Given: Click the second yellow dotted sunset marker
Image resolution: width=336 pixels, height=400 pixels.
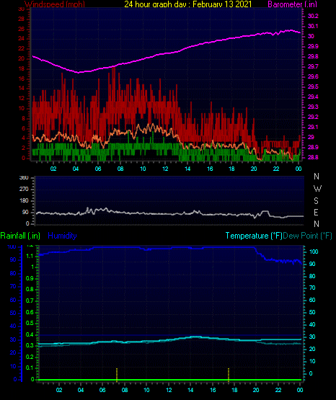Looking at the screenshot, I should pyautogui.click(x=229, y=375).
